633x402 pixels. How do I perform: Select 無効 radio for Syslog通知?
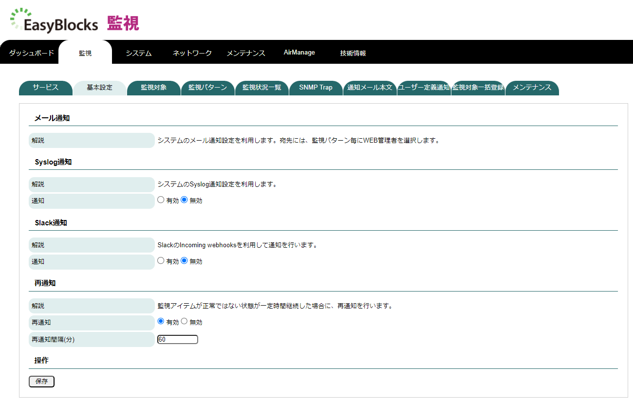click(184, 200)
